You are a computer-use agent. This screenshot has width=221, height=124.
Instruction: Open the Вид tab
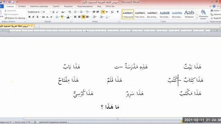99,6
